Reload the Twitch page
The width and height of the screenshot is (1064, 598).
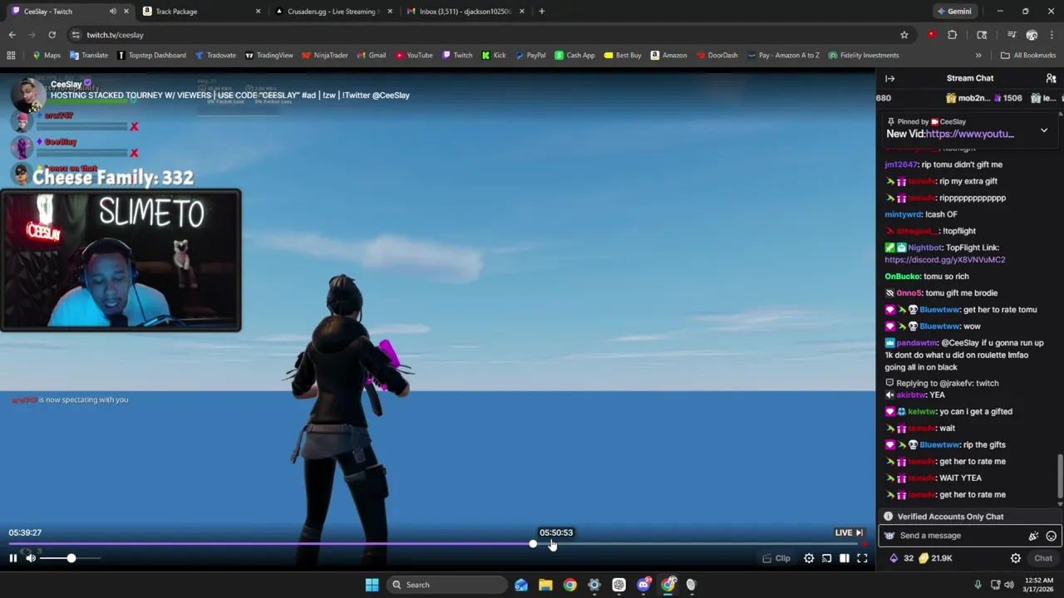click(x=52, y=35)
